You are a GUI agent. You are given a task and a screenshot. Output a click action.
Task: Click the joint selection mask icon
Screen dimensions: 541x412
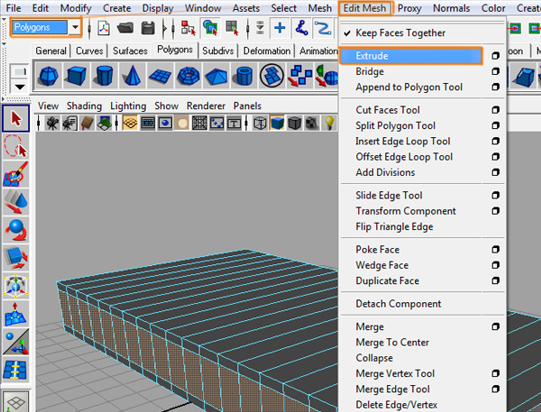click(301, 28)
